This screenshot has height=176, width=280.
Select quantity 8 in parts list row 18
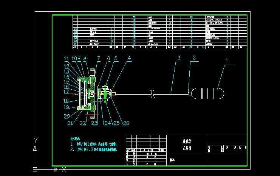coord(170,23)
